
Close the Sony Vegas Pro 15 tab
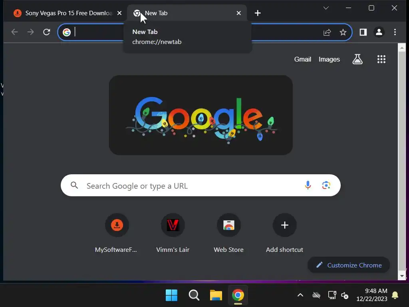click(x=119, y=13)
